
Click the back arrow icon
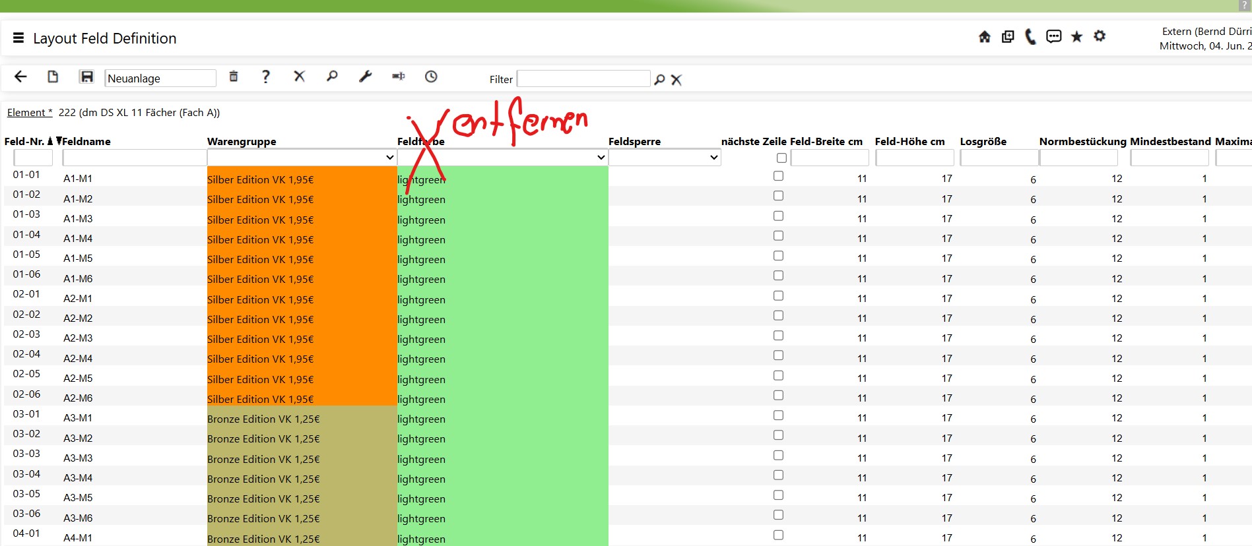[x=20, y=76]
